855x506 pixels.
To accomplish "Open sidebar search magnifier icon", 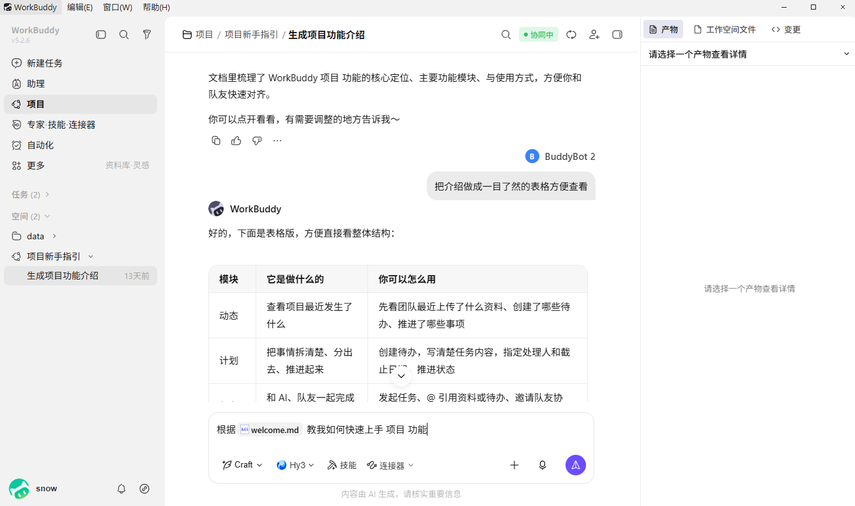I will (x=124, y=35).
